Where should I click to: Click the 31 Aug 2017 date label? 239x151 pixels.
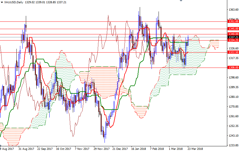point(26,149)
